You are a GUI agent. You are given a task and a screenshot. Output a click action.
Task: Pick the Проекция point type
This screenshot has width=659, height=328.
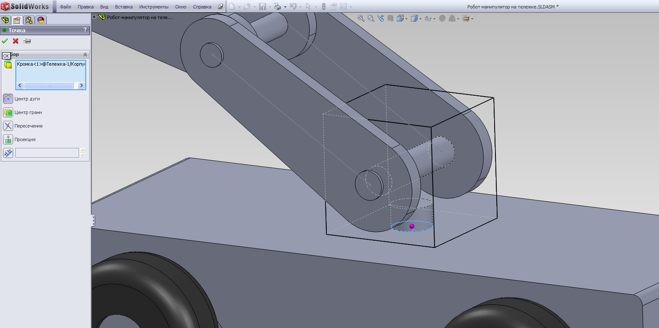8,139
